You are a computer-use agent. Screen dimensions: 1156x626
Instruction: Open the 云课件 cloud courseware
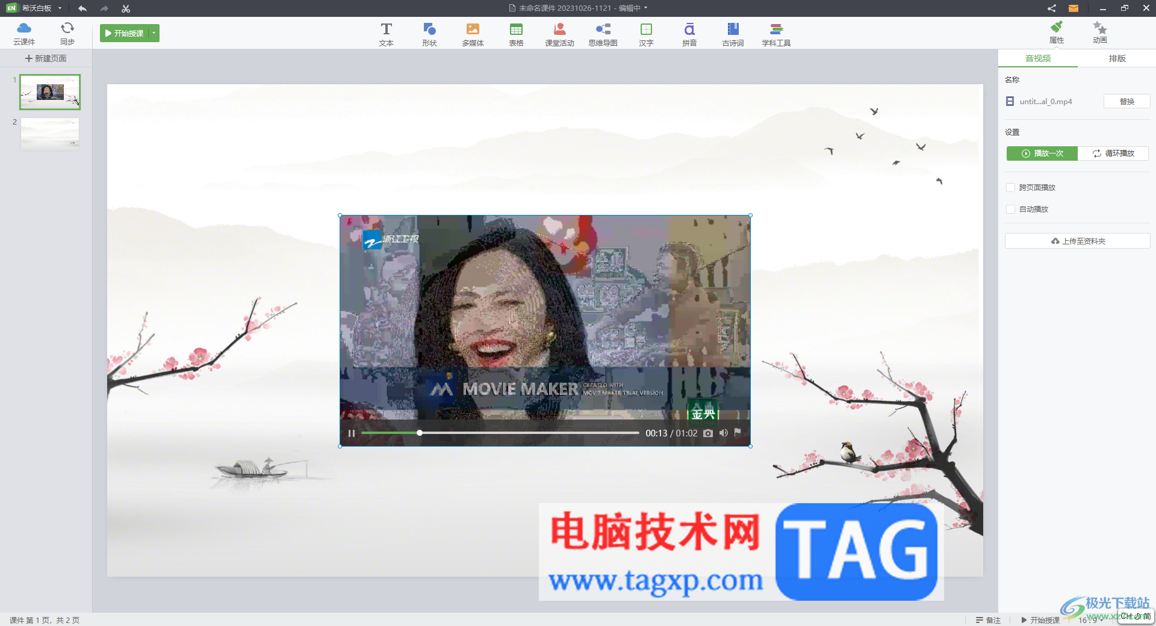(x=24, y=34)
